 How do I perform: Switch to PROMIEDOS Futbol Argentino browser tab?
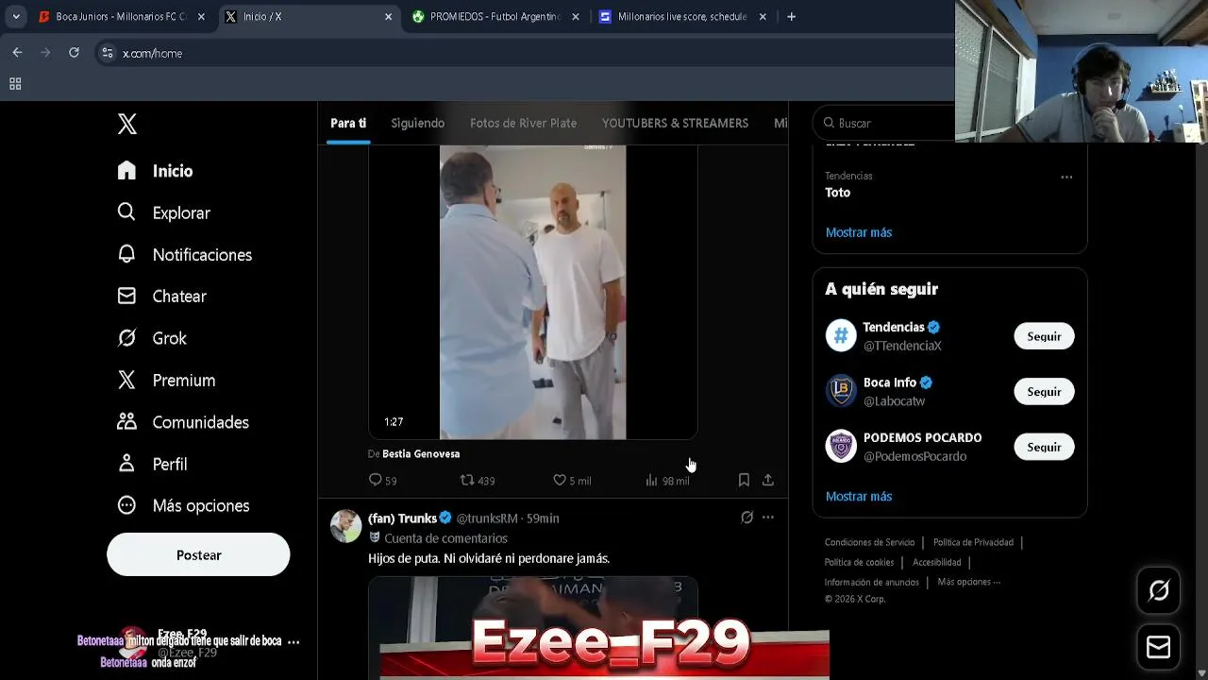point(495,16)
